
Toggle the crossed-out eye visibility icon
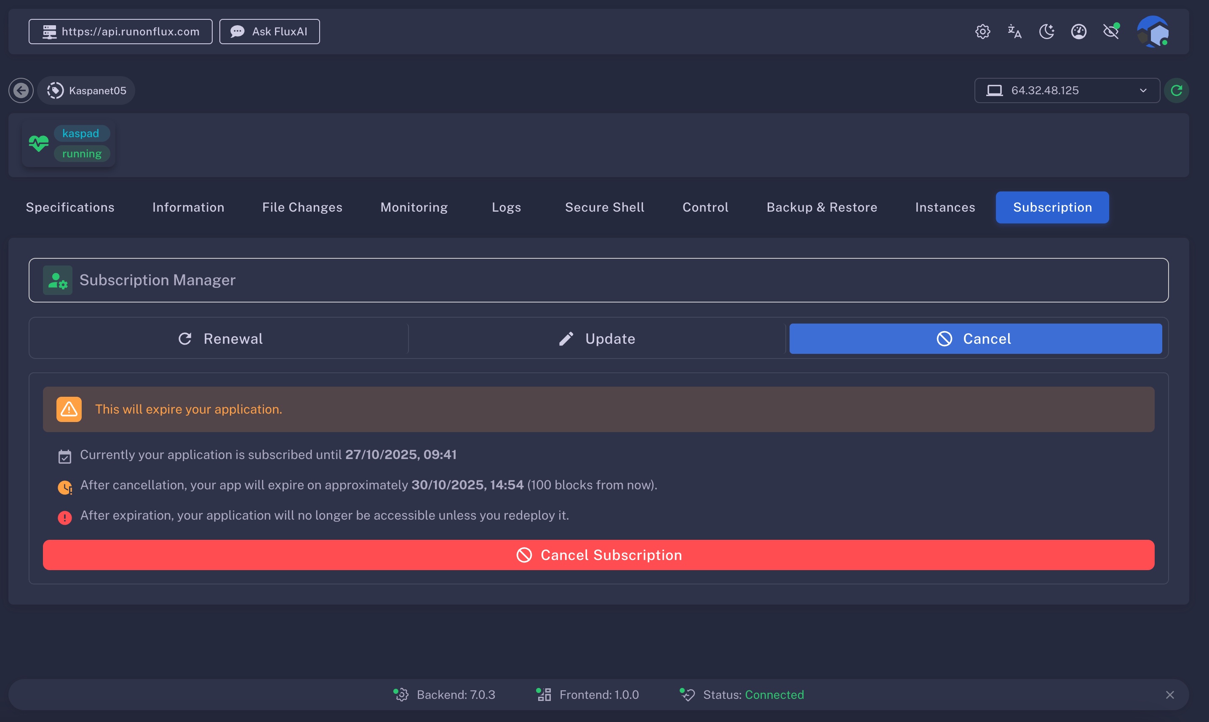pos(1111,32)
